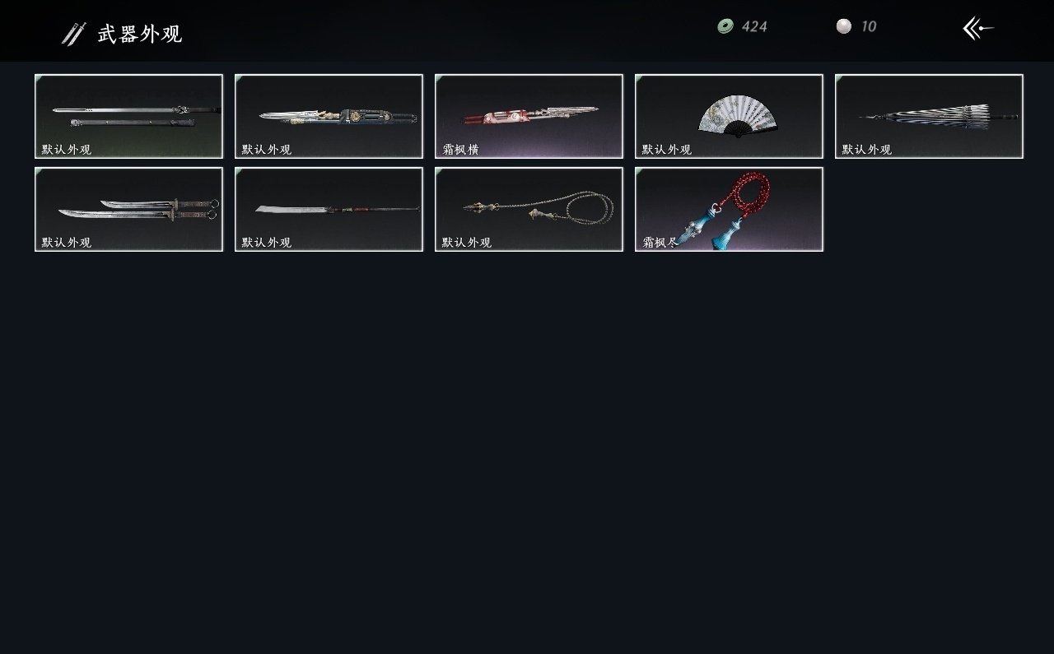Viewport: 1054px width, 654px height.
Task: Click the 霜枫尽 skin name label
Action: click(x=660, y=243)
